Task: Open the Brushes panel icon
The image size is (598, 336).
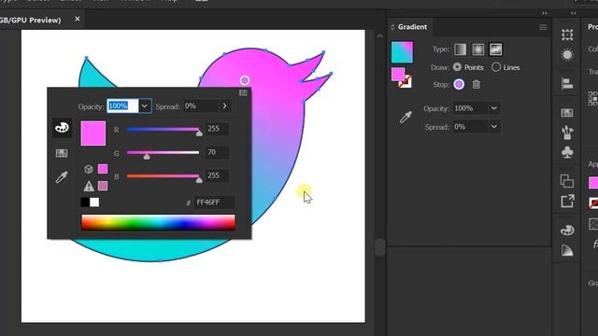Action: (x=567, y=133)
